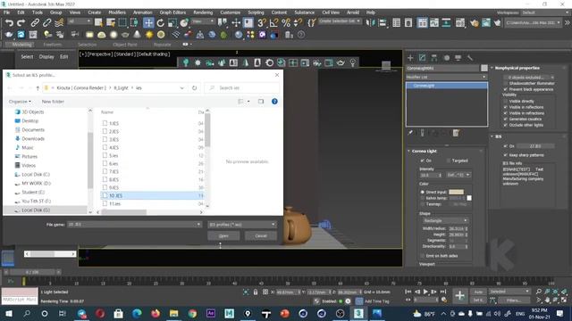Open the Motion panel icon
The height and width of the screenshot is (321, 572).
tap(446, 57)
